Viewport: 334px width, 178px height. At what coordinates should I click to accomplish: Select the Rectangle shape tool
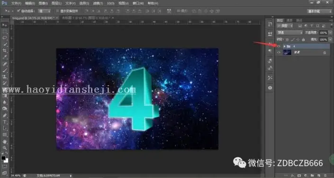click(5, 135)
